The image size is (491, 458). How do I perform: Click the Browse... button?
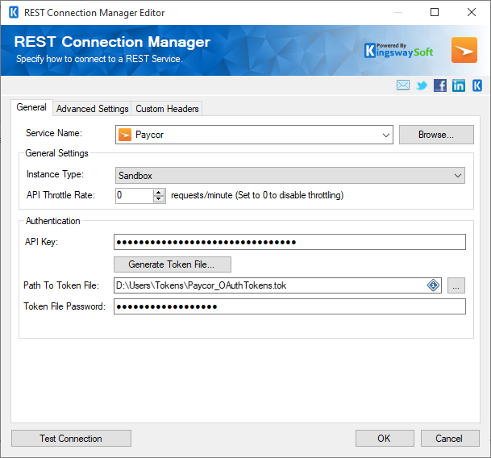click(436, 135)
